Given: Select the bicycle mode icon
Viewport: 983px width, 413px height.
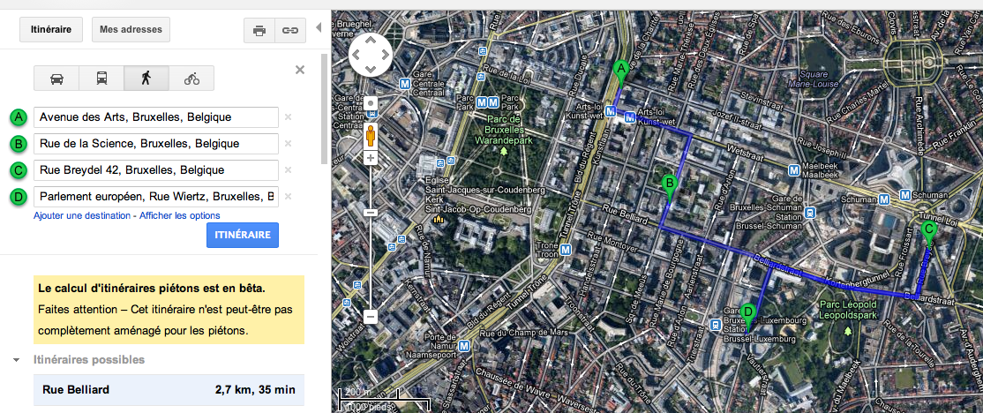Looking at the screenshot, I should (x=191, y=79).
